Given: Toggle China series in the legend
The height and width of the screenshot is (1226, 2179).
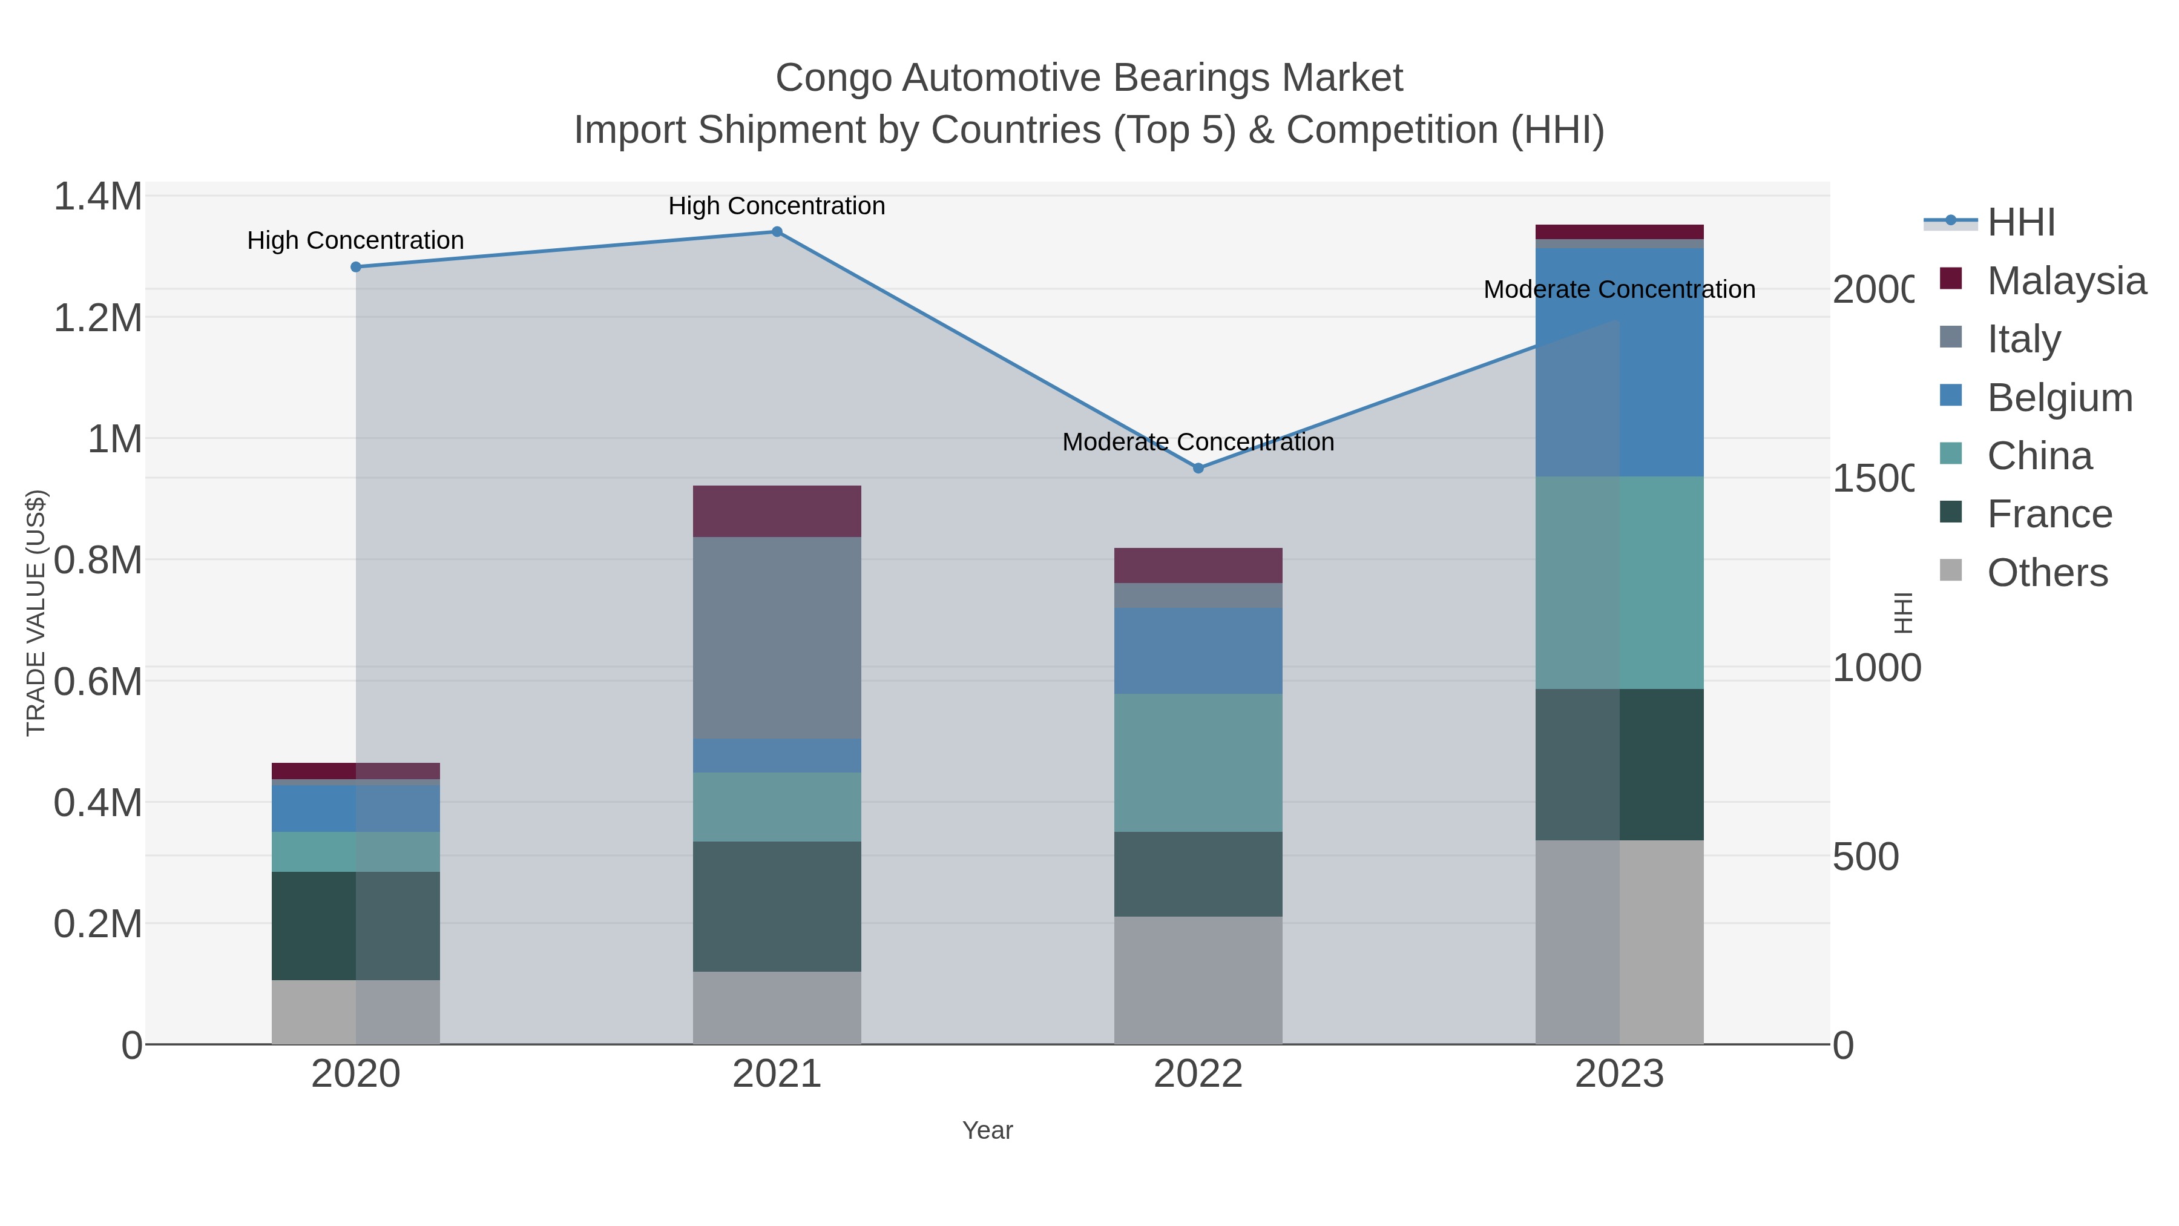Looking at the screenshot, I should tap(2016, 455).
